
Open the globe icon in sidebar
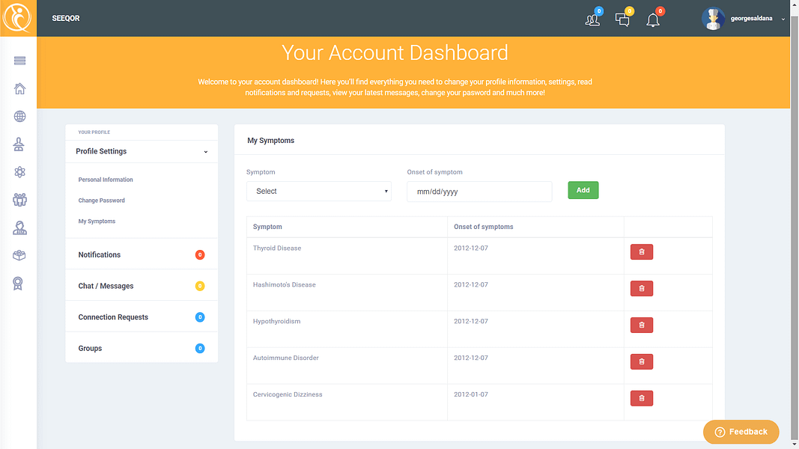coord(20,117)
